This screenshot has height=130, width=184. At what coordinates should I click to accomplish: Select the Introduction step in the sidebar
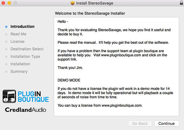pyautogui.click(x=22, y=27)
